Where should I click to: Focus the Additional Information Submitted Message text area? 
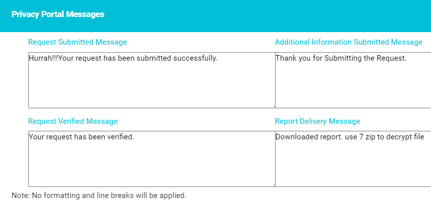[352, 83]
